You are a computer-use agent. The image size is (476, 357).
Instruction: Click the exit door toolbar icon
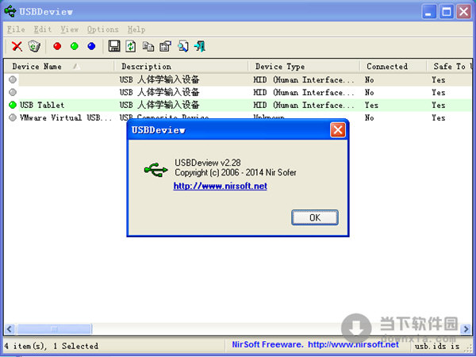point(200,47)
